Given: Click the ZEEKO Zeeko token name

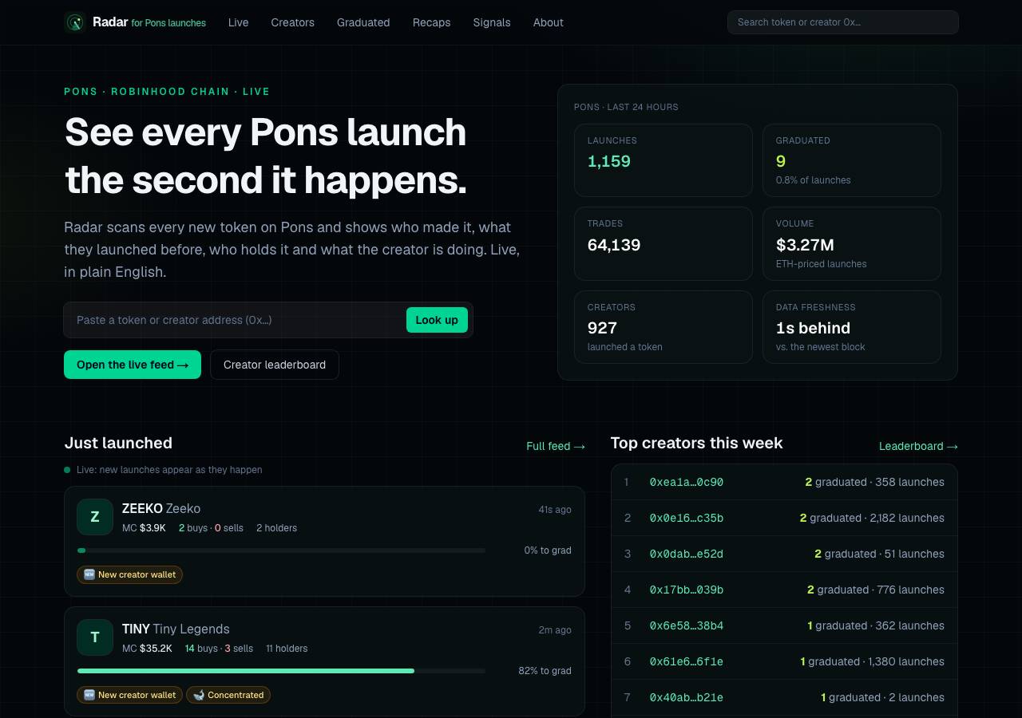Looking at the screenshot, I should [161, 508].
